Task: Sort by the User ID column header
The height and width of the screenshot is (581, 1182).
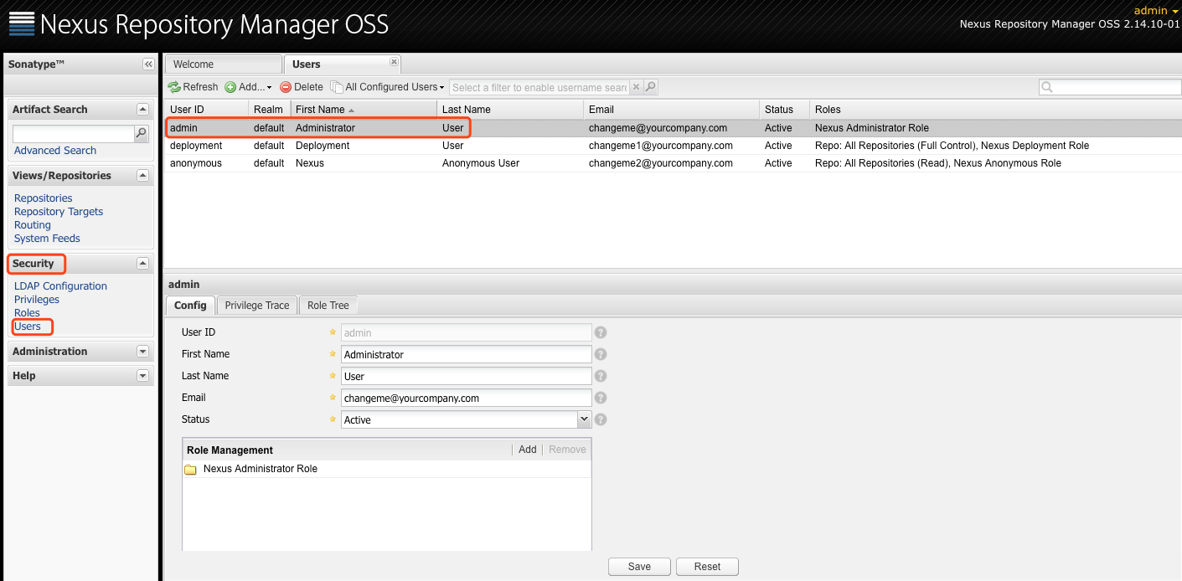Action: point(206,110)
